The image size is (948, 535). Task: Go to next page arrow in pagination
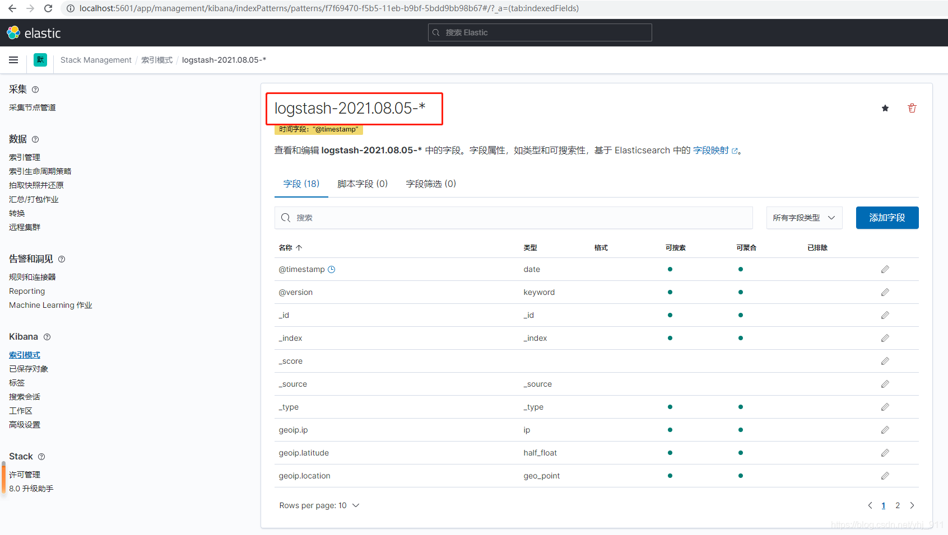(912, 505)
